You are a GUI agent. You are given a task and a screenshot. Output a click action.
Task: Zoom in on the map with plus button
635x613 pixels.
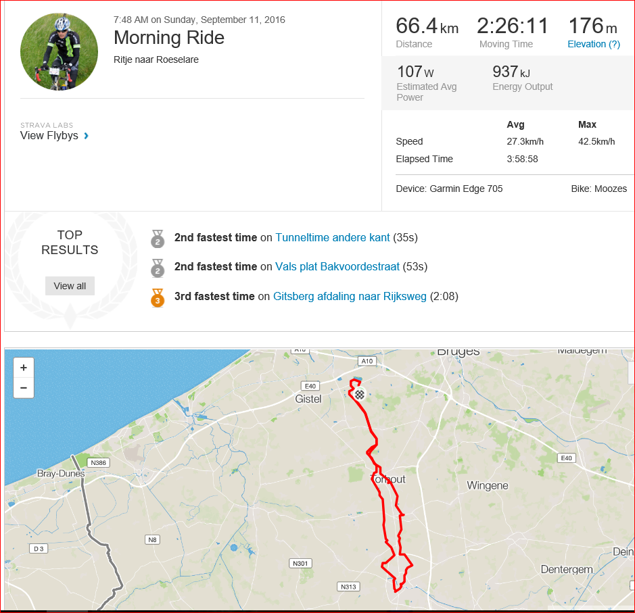[x=24, y=368]
